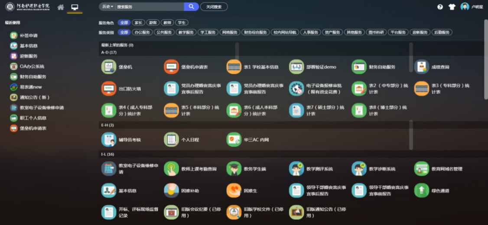
Task: Open the 堡垒机 service icon
Action: pos(109,67)
